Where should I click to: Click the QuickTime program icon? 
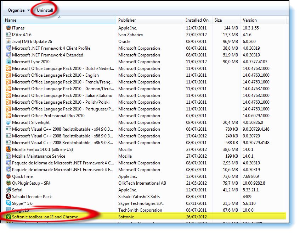(9, 176)
